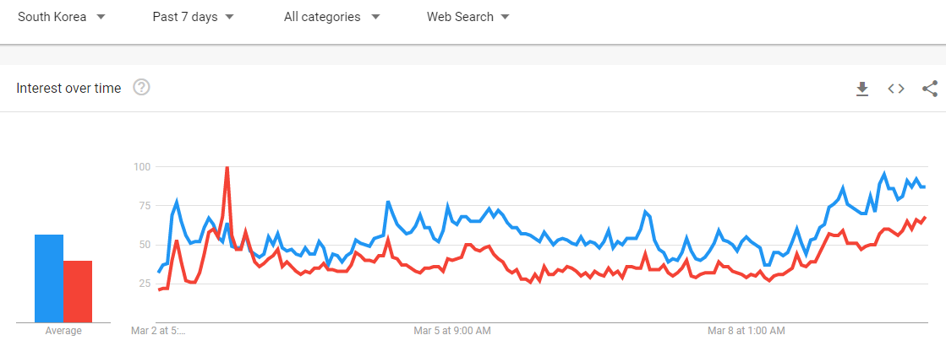946x346 pixels.
Task: Download the interest over time CSV
Action: pyautogui.click(x=862, y=89)
